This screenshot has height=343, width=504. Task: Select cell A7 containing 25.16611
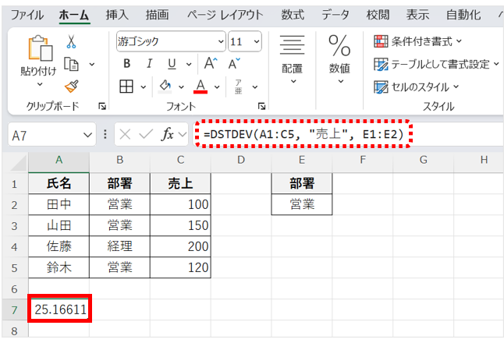(59, 309)
